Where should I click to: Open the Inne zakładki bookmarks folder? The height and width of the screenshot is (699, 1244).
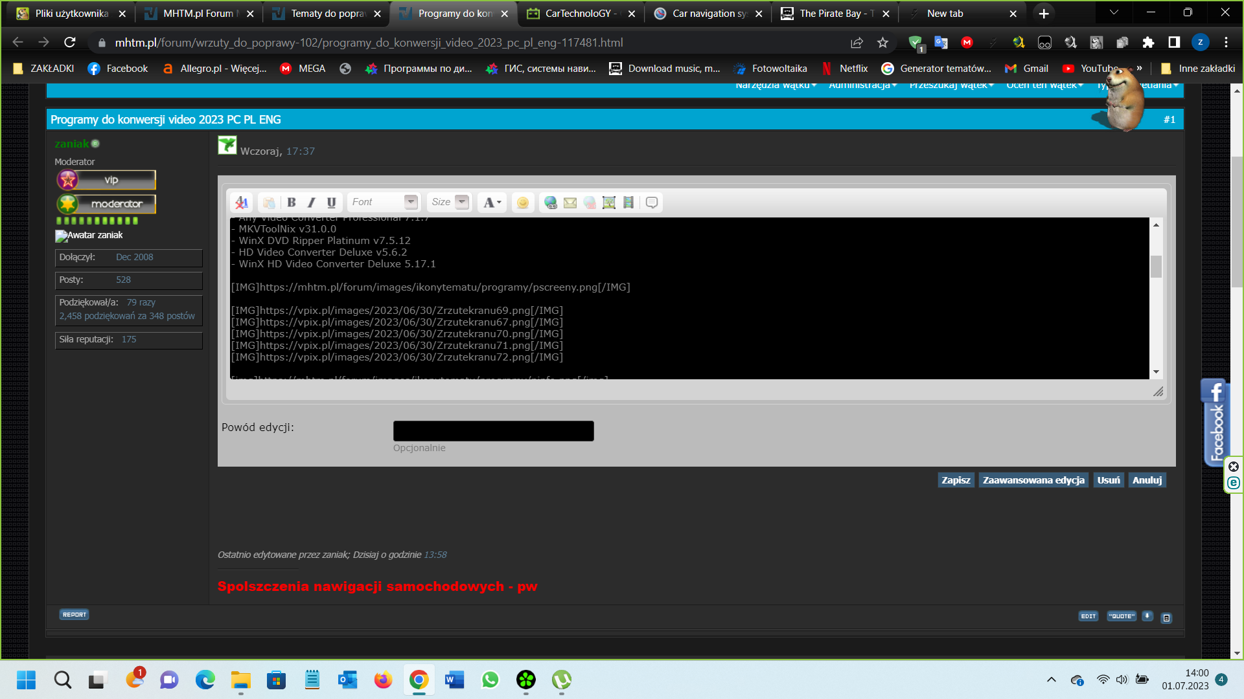1197,69
